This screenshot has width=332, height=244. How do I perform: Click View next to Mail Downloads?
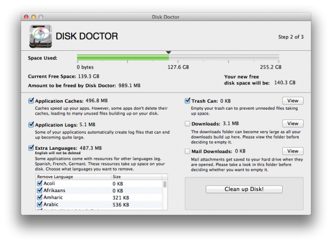tap(292, 151)
